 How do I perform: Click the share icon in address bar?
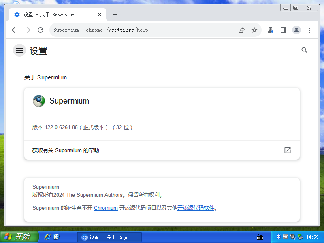[x=241, y=30]
